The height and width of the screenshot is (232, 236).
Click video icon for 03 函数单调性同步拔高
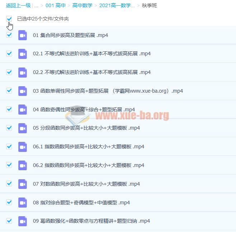click(23, 91)
